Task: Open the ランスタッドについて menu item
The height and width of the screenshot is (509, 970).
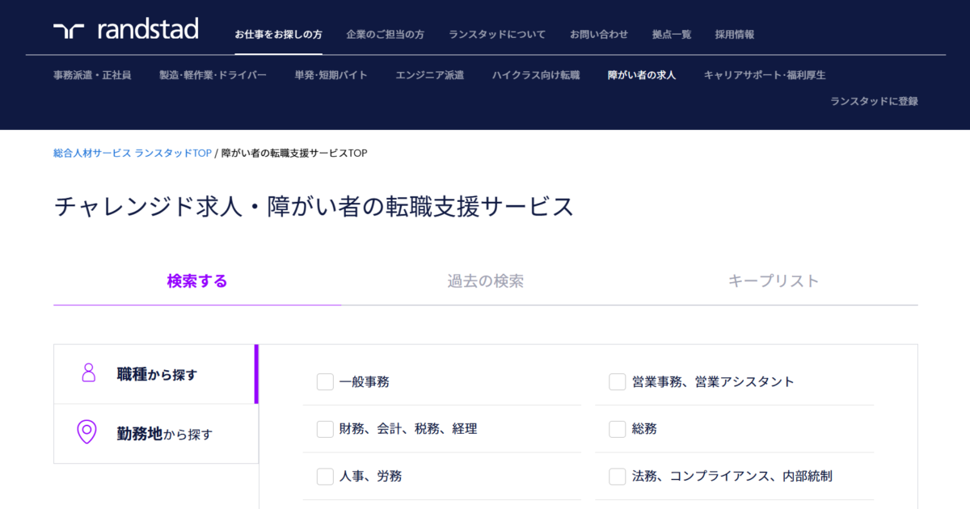Action: click(x=497, y=35)
